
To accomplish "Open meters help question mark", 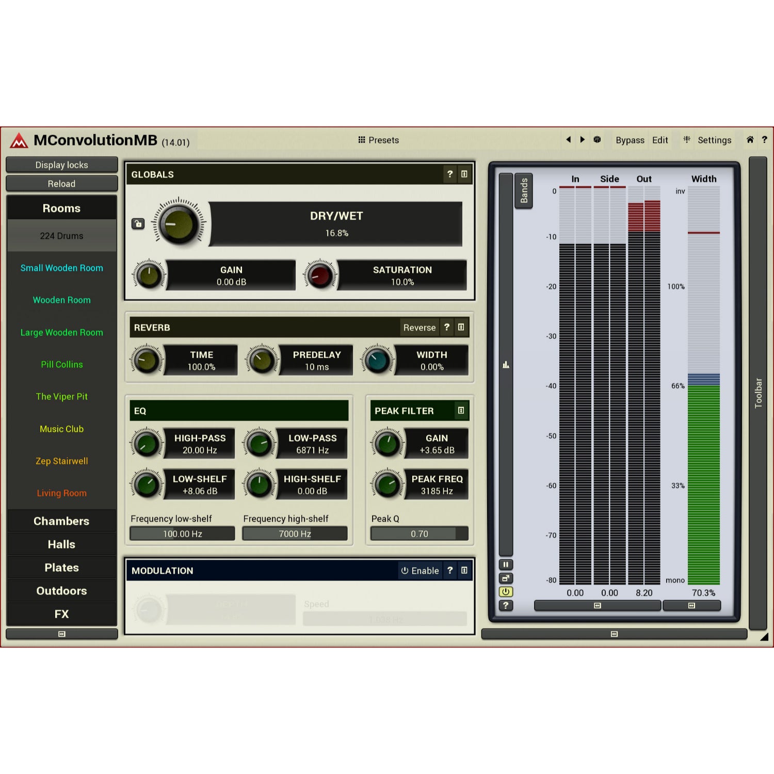I will 506,605.
